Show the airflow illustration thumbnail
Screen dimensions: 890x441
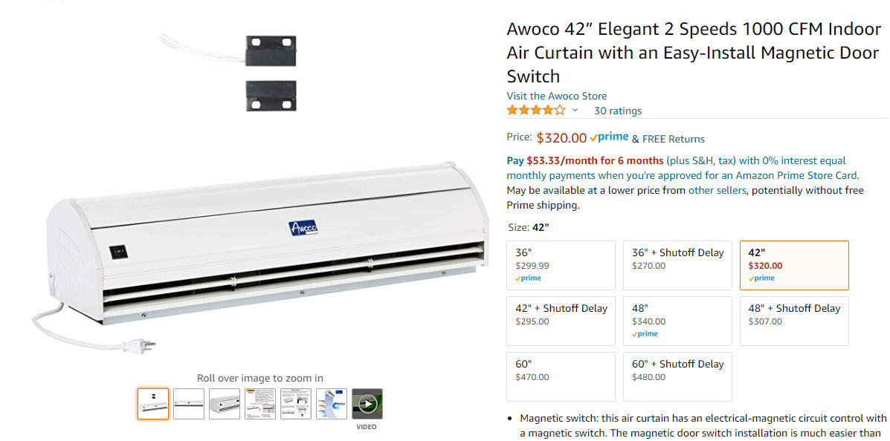332,404
